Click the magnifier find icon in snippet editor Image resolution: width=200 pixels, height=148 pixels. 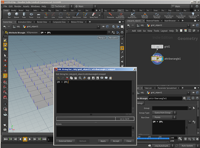tap(80, 78)
